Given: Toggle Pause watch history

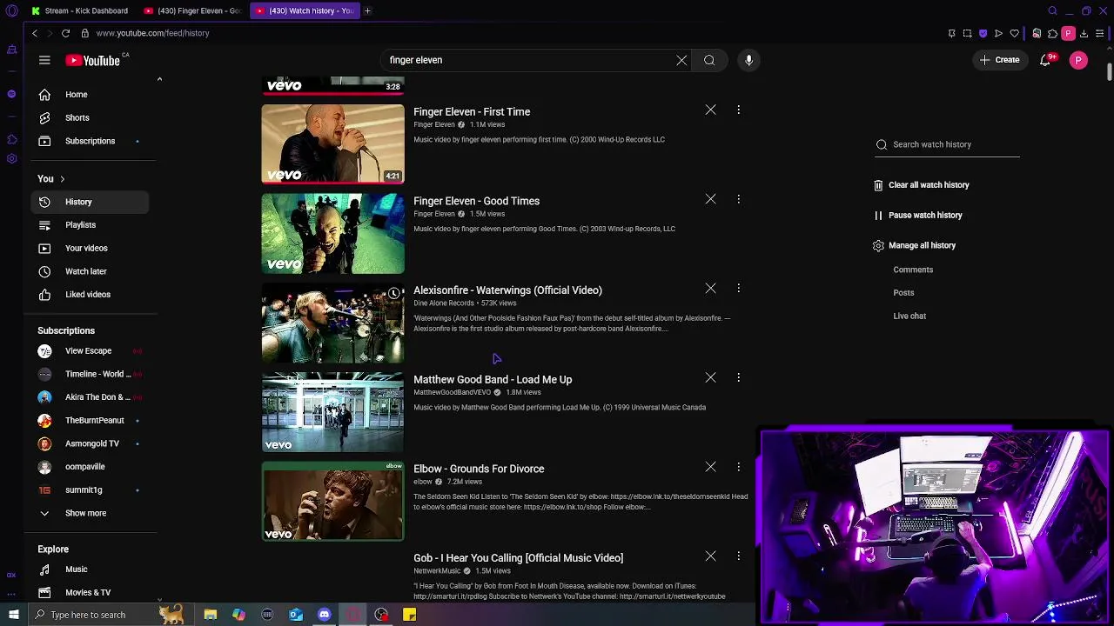Looking at the screenshot, I should click(x=918, y=216).
